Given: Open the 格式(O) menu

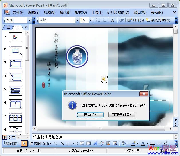Looking at the screenshot, I should pos(81,13).
